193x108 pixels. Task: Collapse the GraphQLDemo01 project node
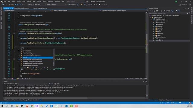point(152,19)
